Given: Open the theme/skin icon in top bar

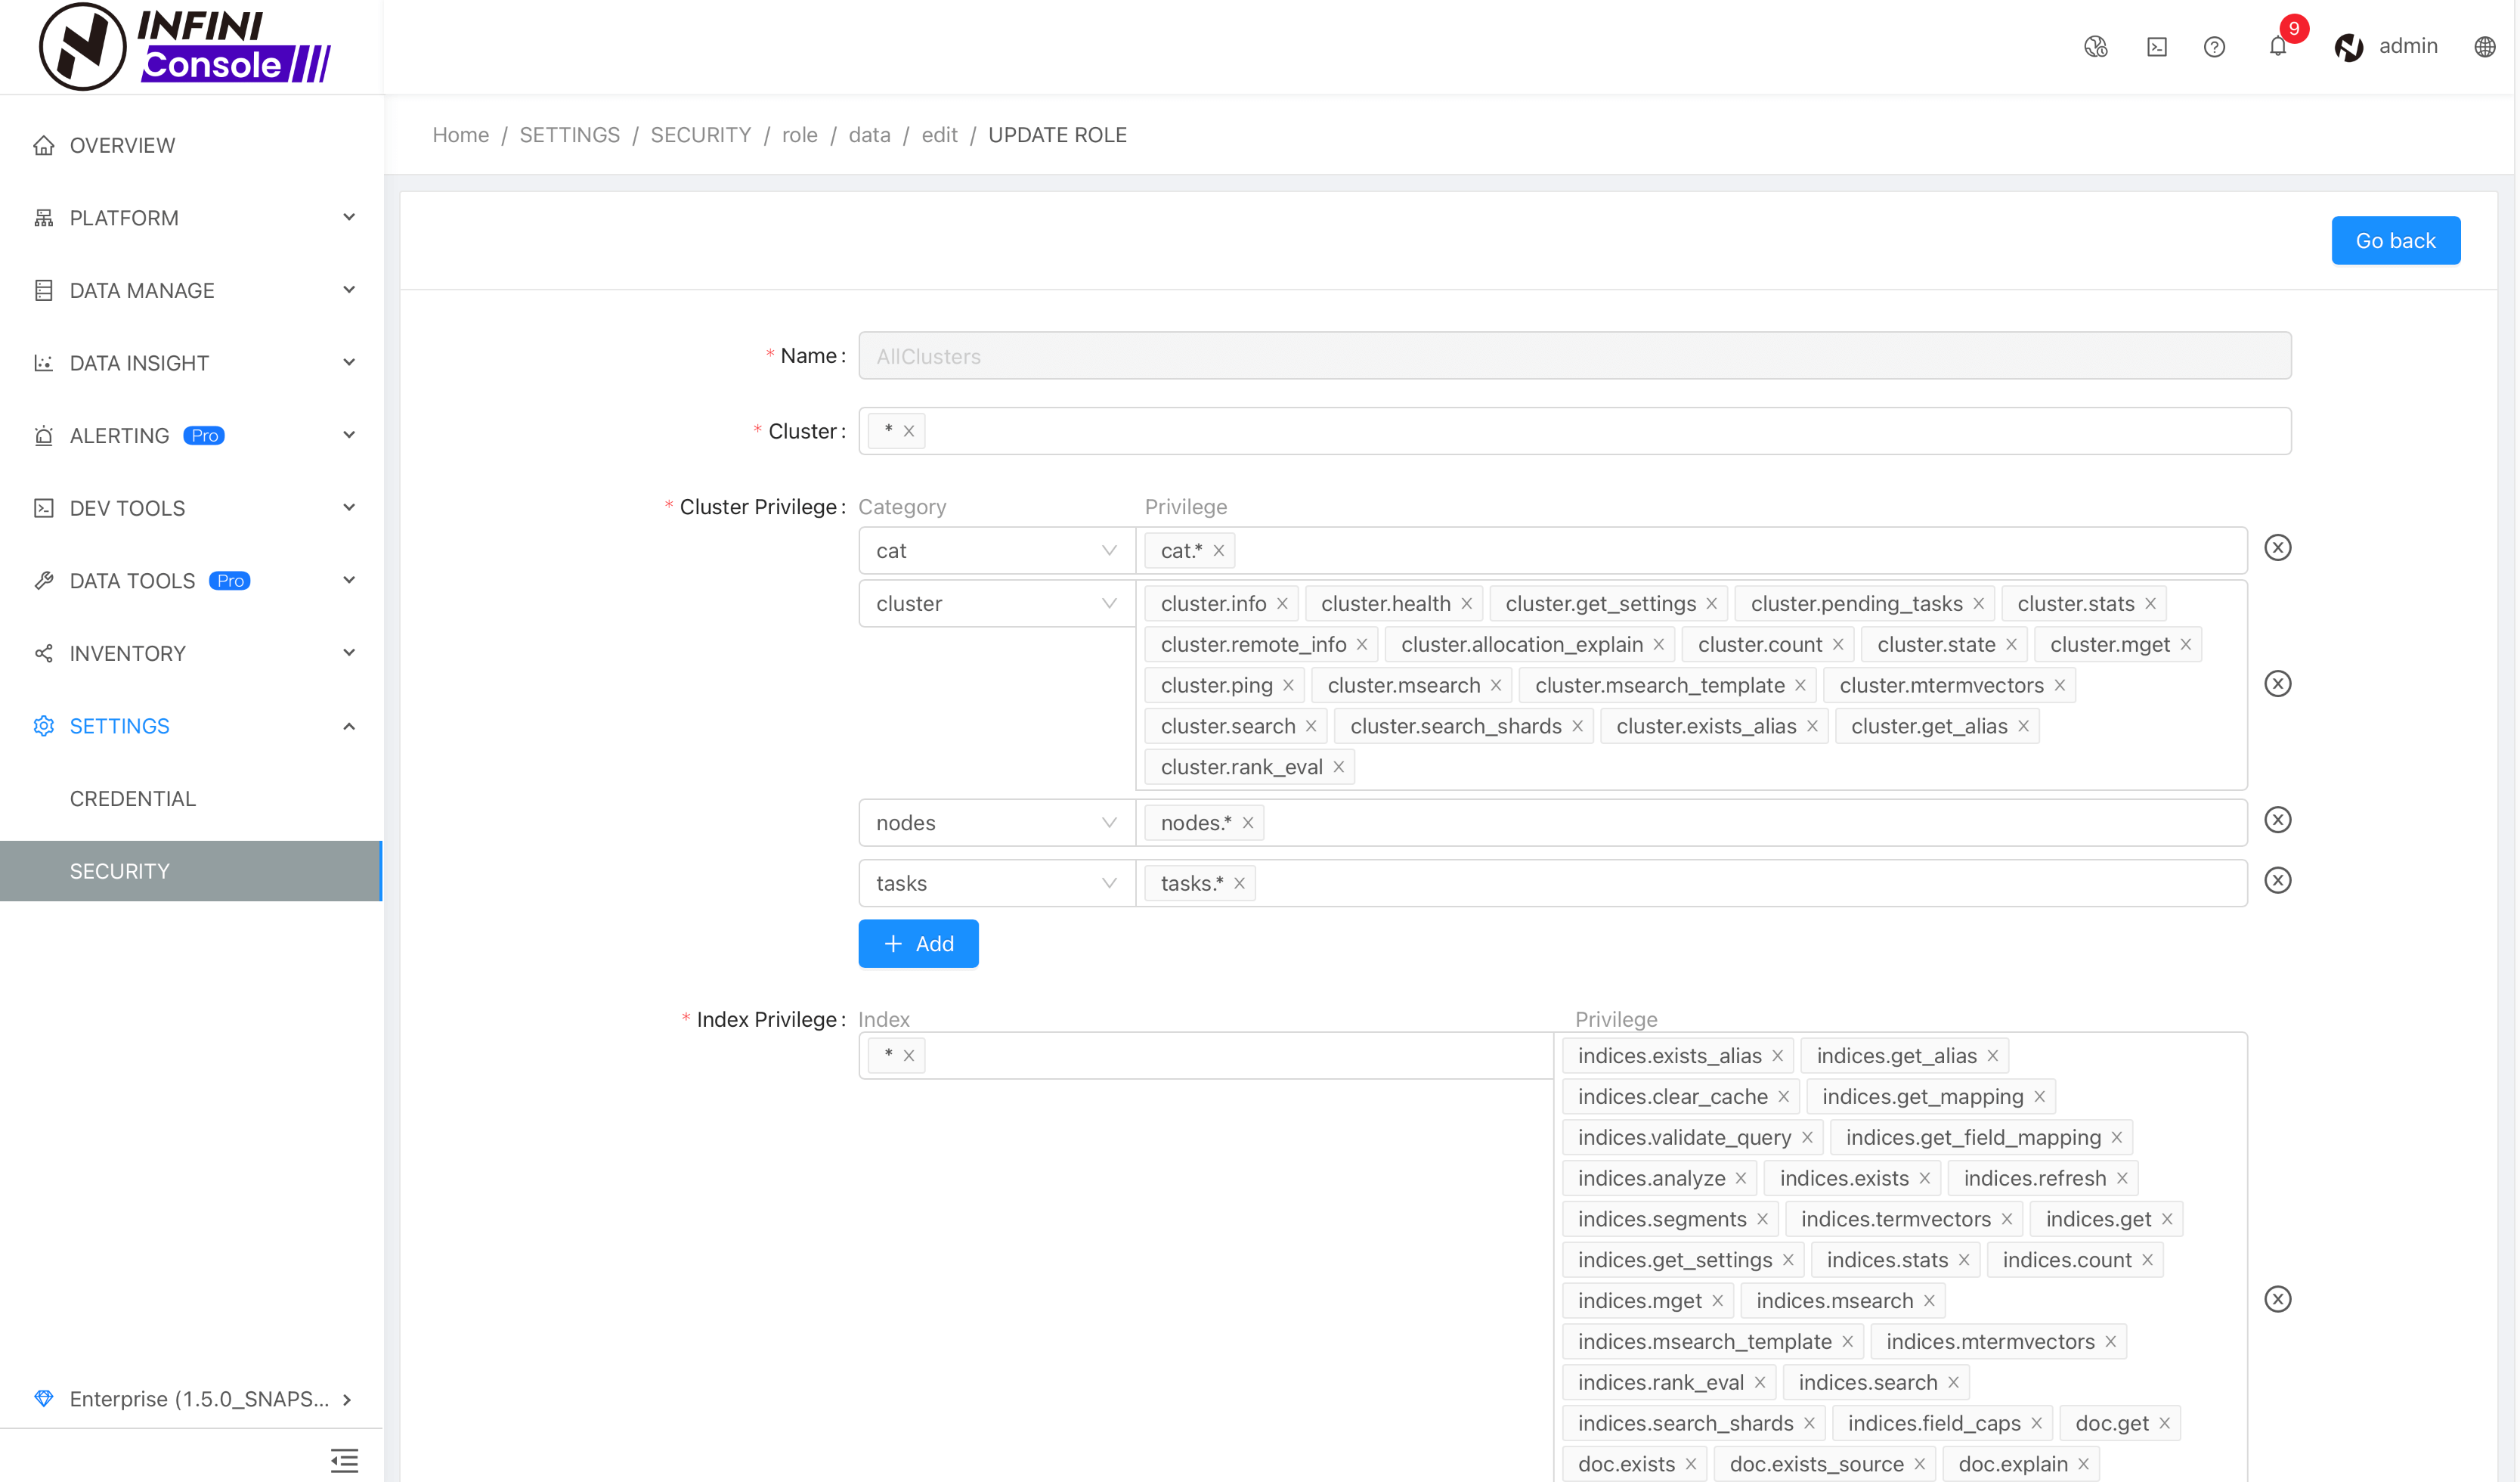Looking at the screenshot, I should pyautogui.click(x=2095, y=46).
